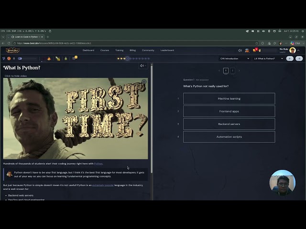Viewport: 306px width, 229px height.
Task: Click the system power icon
Action: tap(303, 31)
